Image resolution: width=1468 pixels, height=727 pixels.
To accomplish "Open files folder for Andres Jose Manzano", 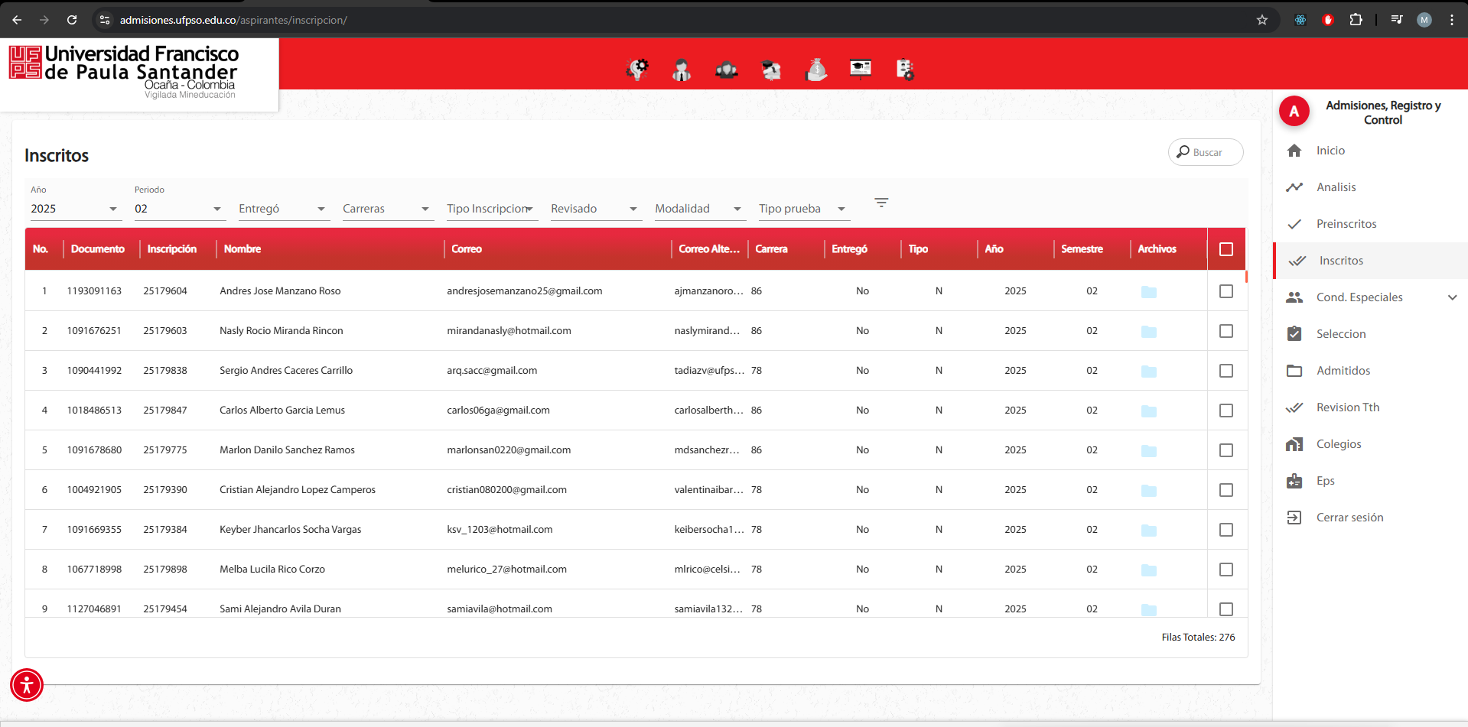I will click(1148, 292).
